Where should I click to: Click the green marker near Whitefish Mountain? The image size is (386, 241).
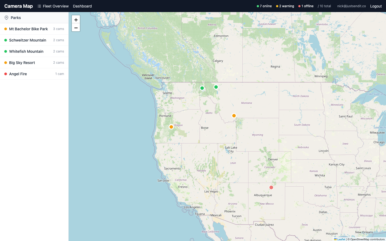point(216,87)
